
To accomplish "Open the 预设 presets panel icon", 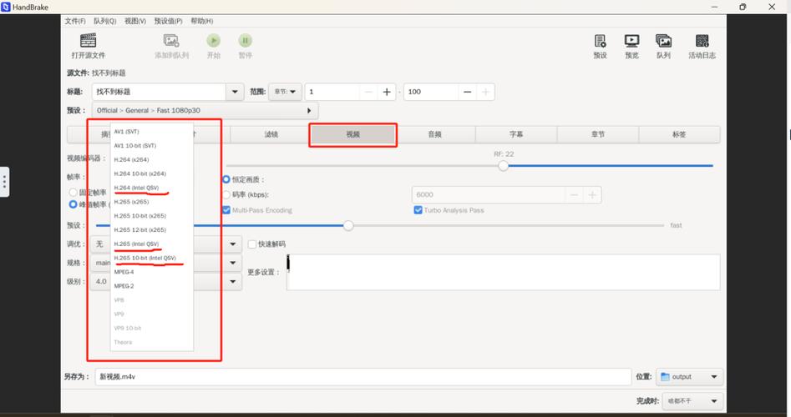I will 600,41.
